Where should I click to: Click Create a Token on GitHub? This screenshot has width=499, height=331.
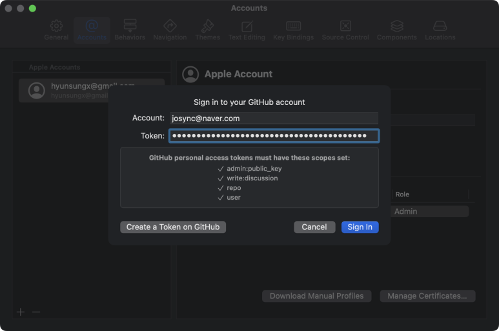[173, 227]
